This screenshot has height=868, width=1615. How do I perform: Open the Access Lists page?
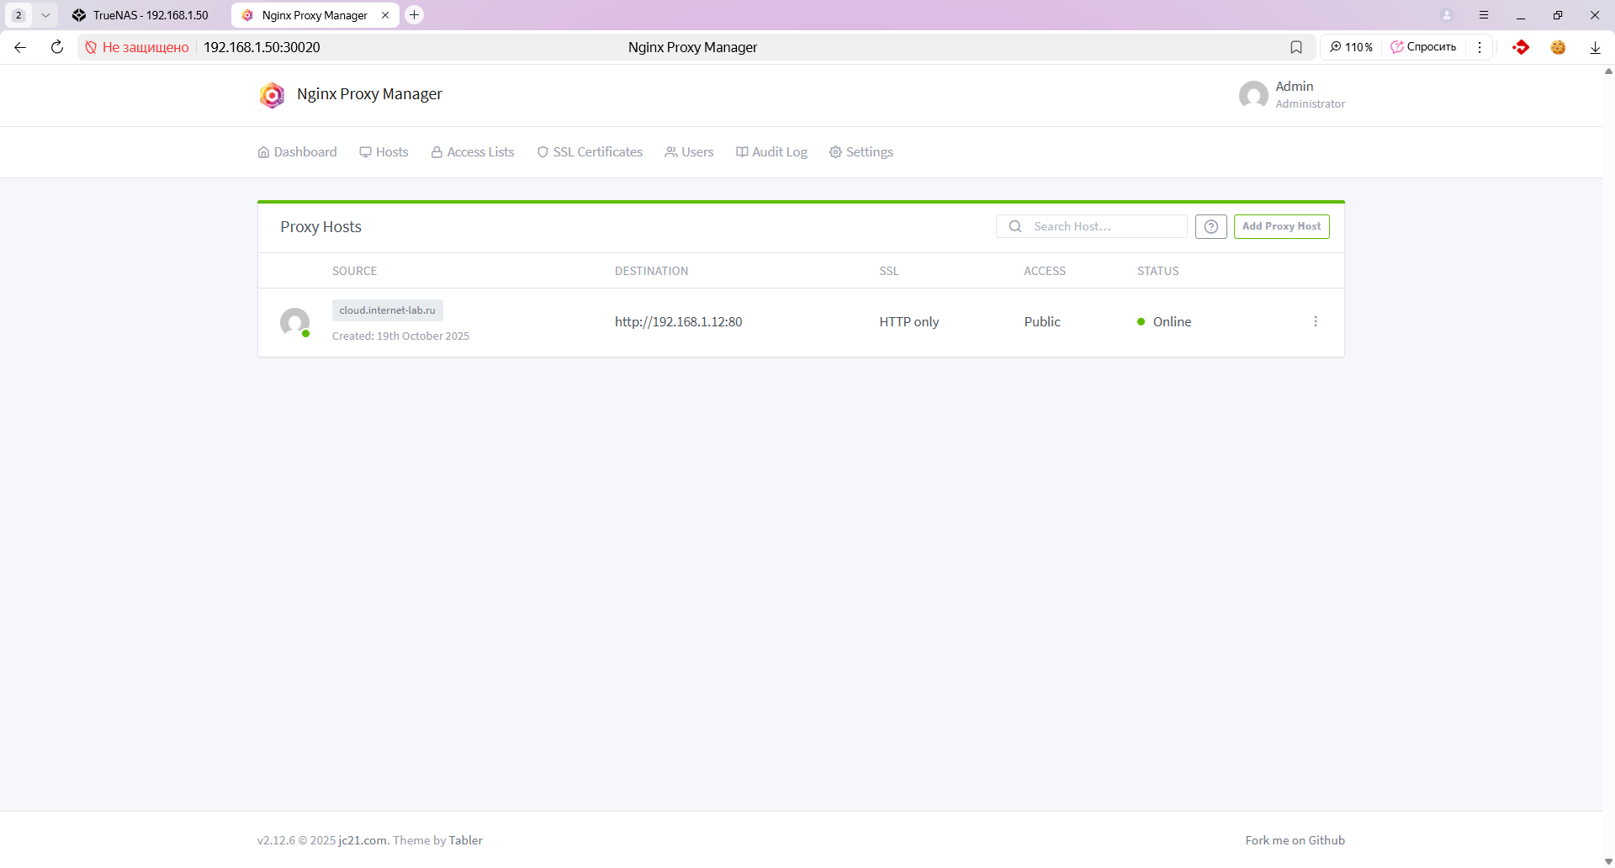pyautogui.click(x=473, y=152)
